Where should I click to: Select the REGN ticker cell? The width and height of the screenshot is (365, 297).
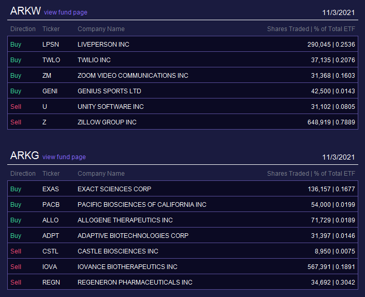(51, 282)
